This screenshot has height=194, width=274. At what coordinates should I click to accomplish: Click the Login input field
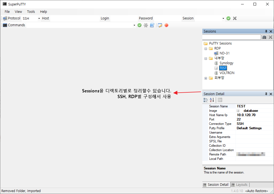(x=124, y=18)
